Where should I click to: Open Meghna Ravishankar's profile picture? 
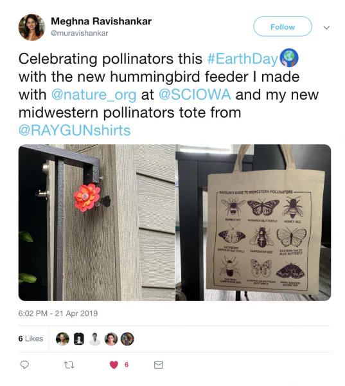point(31,27)
